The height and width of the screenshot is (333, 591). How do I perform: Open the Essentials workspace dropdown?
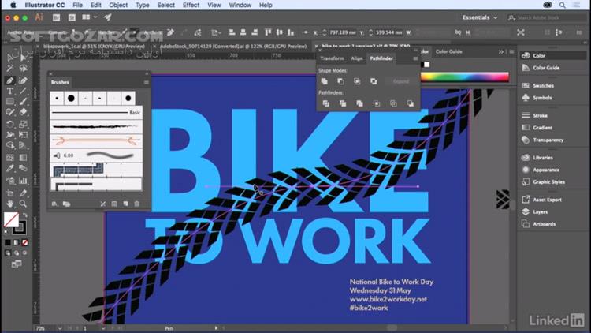(479, 17)
